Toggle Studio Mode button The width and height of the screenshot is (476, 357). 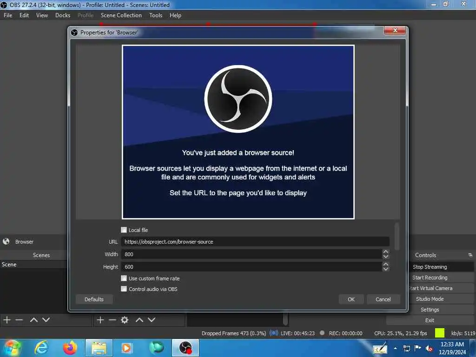pos(430,299)
